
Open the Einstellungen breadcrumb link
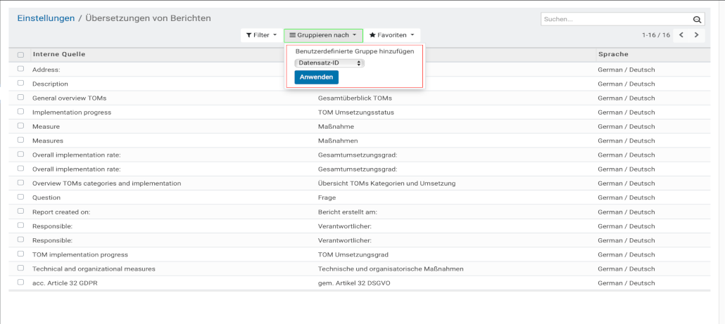(46, 18)
